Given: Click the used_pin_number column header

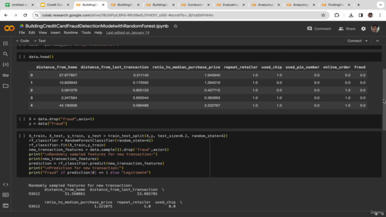Looking at the screenshot, I should point(302,67).
